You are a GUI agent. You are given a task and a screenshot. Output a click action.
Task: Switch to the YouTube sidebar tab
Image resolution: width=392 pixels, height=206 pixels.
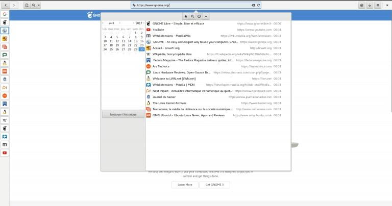coord(5,153)
